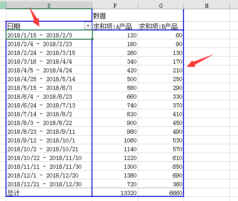Click B产品 value 210
The image size is (238, 201).
point(161,70)
